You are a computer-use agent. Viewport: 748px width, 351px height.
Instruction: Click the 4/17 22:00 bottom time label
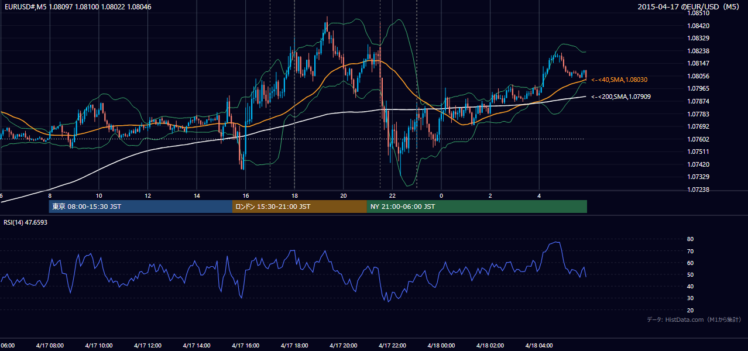392,346
